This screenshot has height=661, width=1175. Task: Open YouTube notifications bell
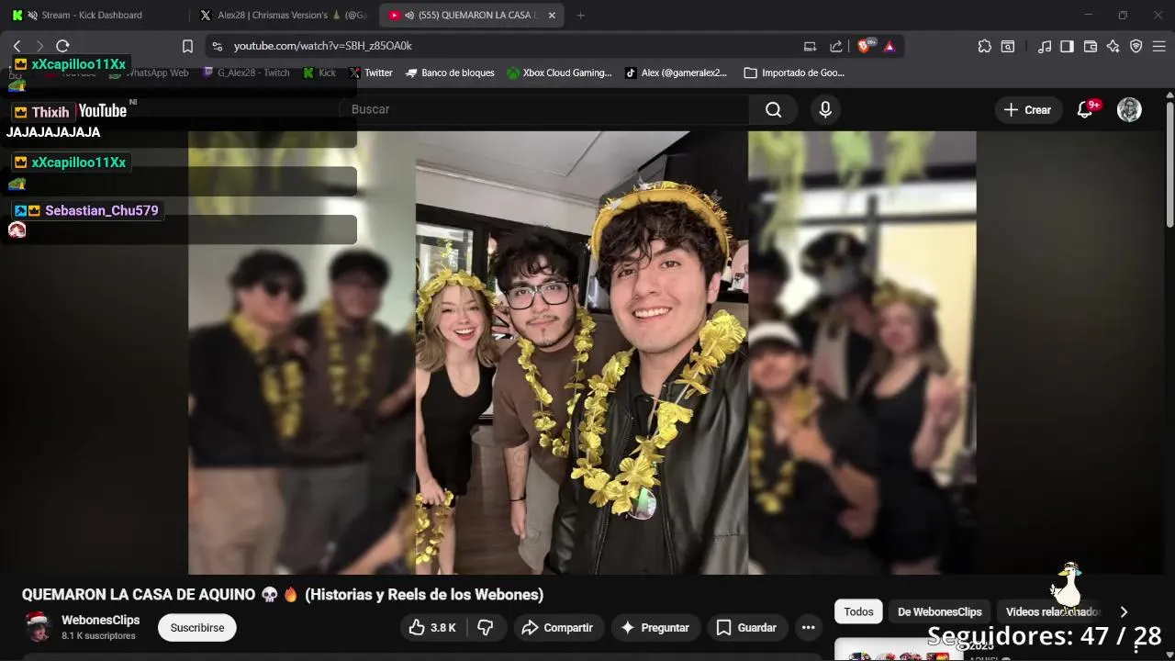[x=1085, y=109]
